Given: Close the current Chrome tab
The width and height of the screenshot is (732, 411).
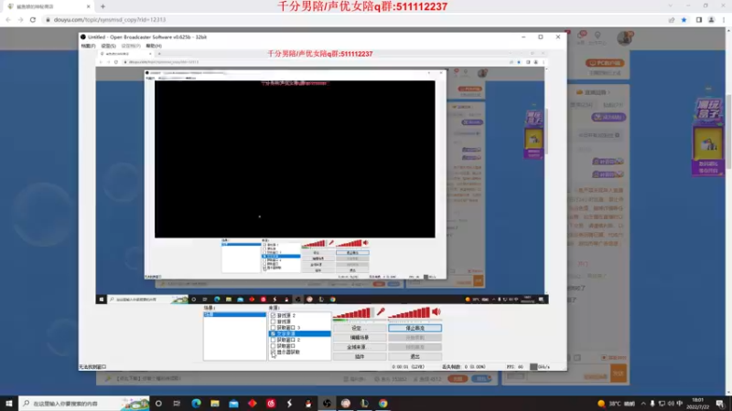Looking at the screenshot, I should click(x=88, y=6).
